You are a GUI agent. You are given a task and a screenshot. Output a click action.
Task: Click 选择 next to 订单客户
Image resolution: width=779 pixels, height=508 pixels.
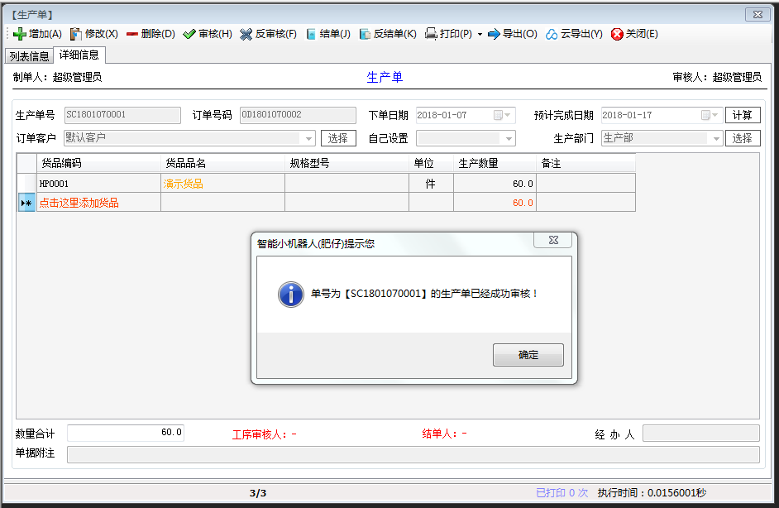pyautogui.click(x=340, y=137)
